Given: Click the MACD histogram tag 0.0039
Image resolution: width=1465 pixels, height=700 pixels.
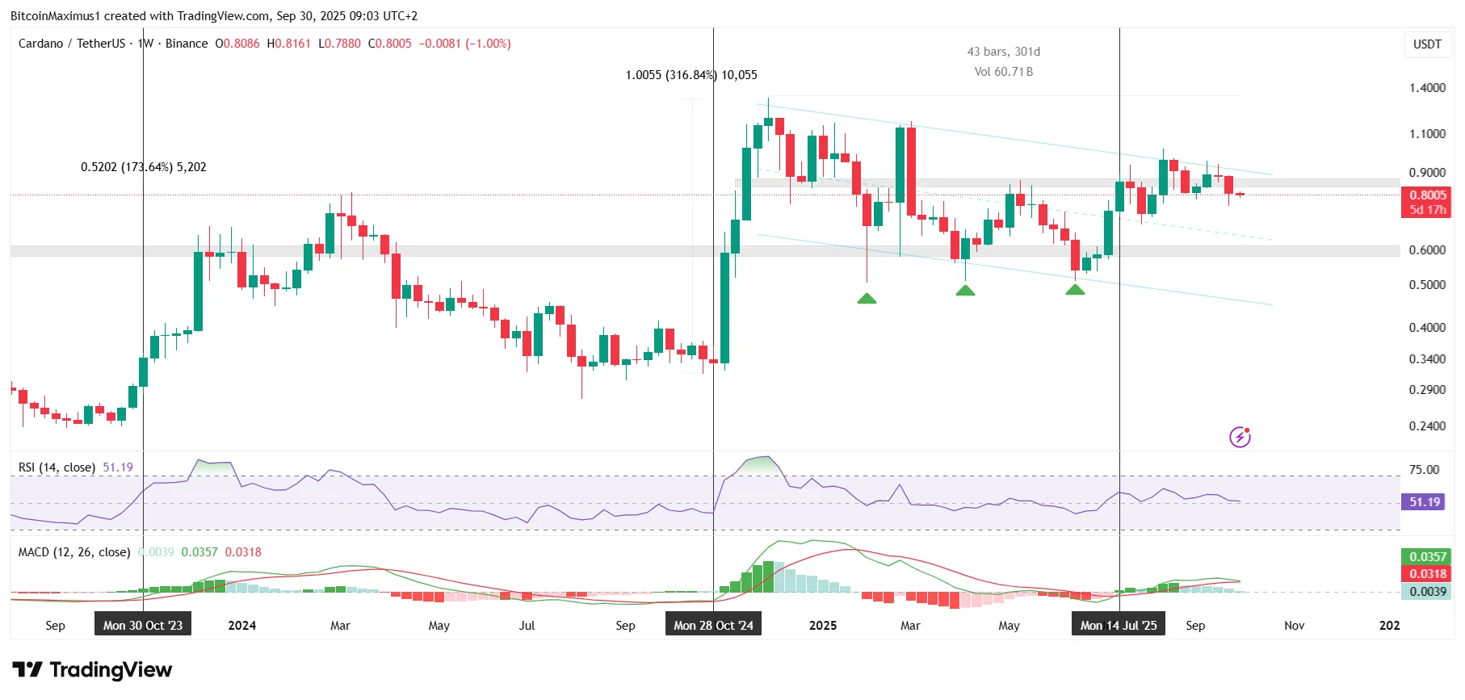Looking at the screenshot, I should 1427,592.
